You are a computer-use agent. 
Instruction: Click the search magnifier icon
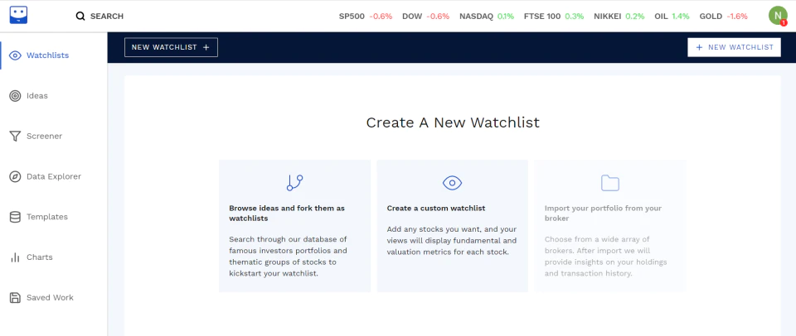click(80, 17)
